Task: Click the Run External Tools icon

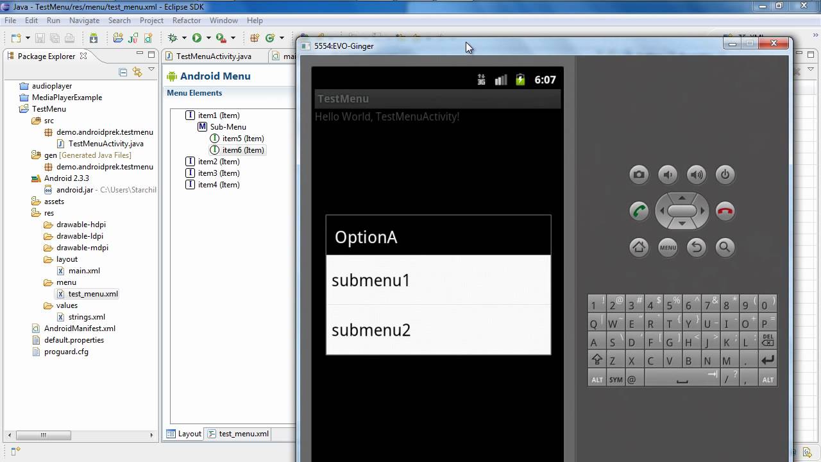Action: coord(221,38)
